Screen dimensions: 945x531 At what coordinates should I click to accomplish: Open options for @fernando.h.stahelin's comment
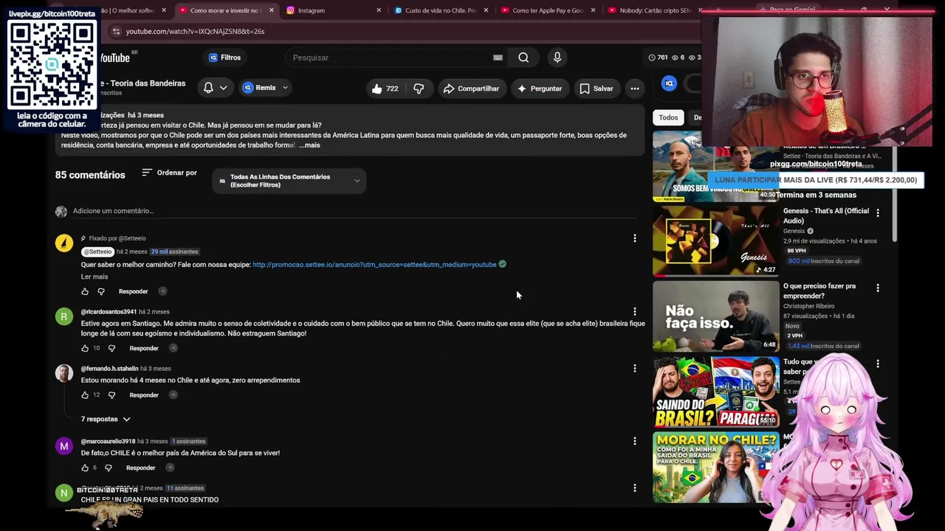[x=634, y=369]
